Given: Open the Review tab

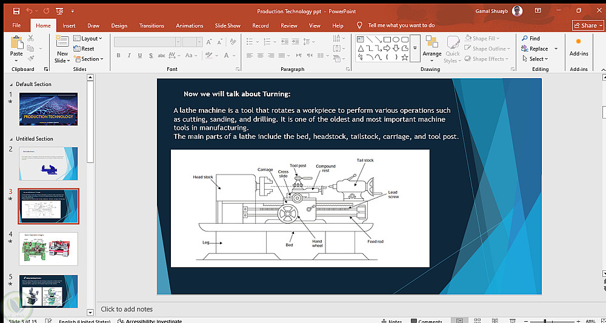Looking at the screenshot, I should click(x=288, y=25).
